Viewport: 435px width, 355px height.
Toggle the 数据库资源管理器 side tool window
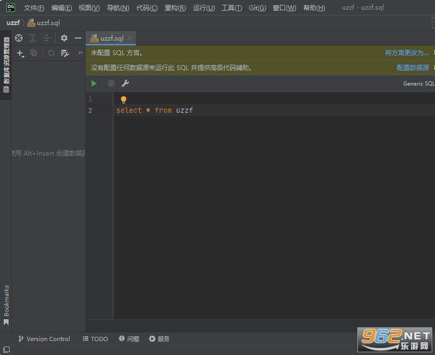click(x=6, y=64)
